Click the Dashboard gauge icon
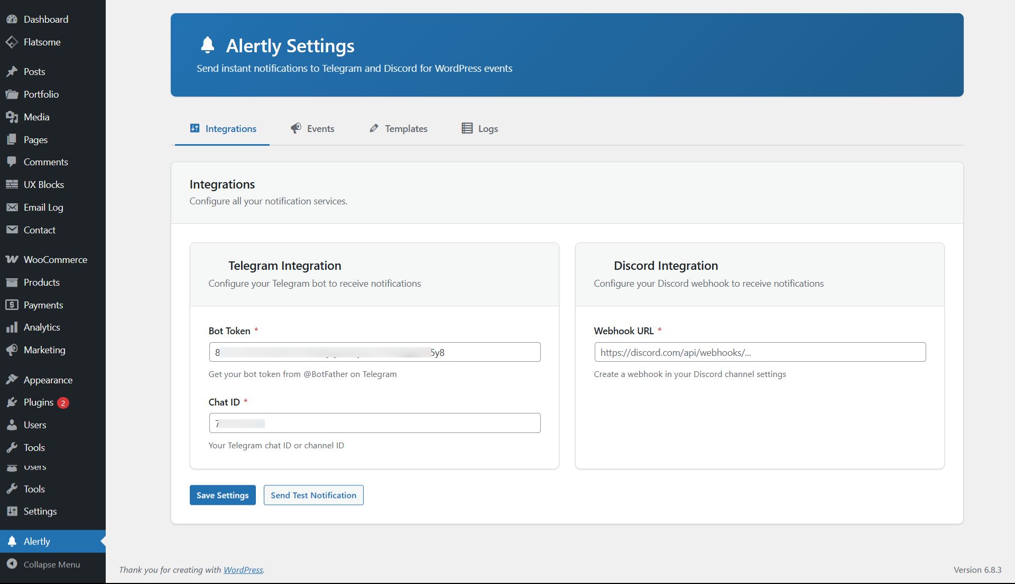Viewport: 1015px width, 584px height. click(x=12, y=20)
